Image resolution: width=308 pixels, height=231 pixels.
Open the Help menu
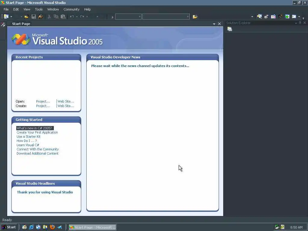click(88, 9)
